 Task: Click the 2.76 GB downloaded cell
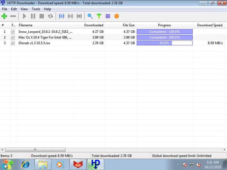click(x=98, y=43)
